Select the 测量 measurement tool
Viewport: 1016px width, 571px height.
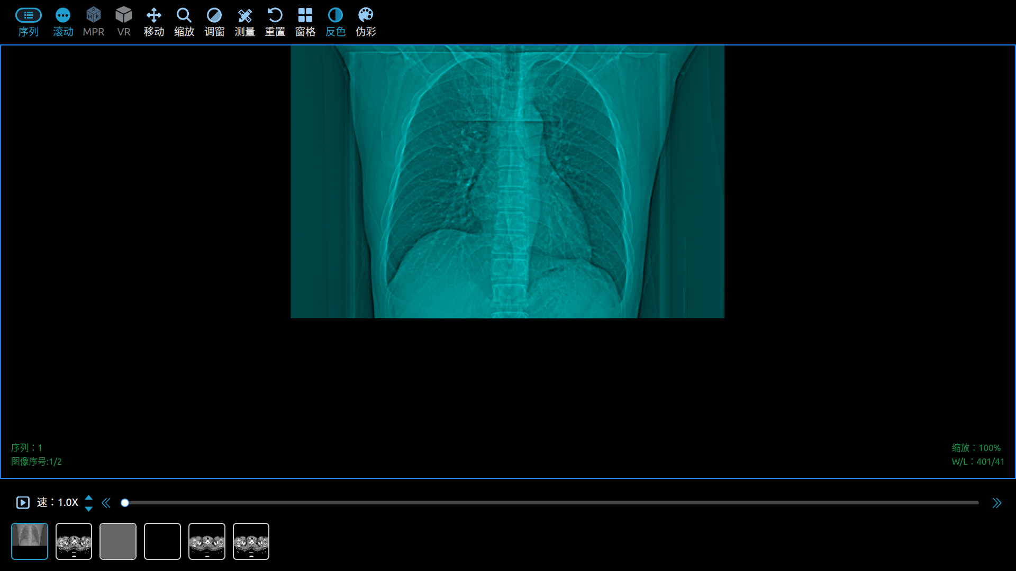(x=244, y=21)
